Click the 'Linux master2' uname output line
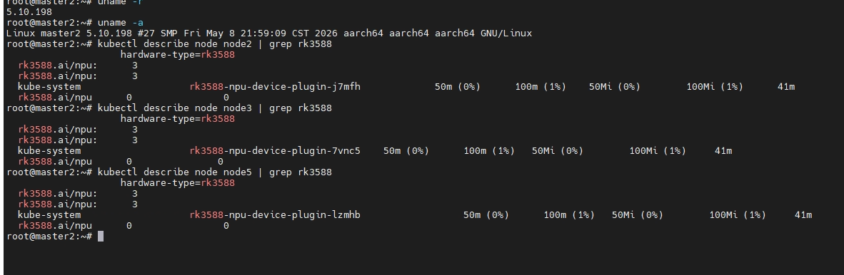 269,33
